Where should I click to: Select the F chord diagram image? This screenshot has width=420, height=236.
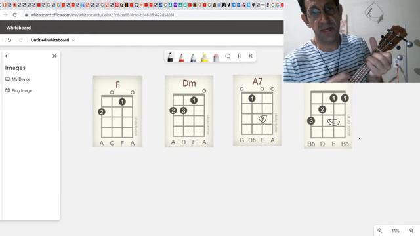click(x=117, y=111)
